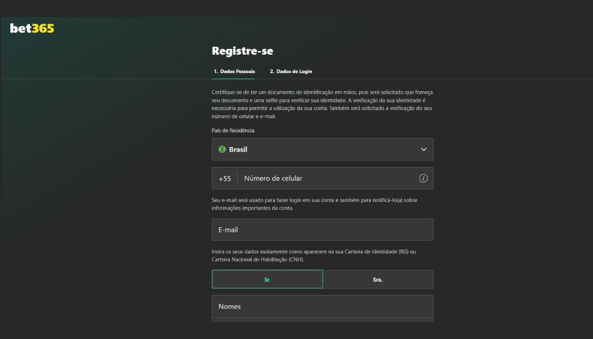Click the Brasil country name text

238,150
